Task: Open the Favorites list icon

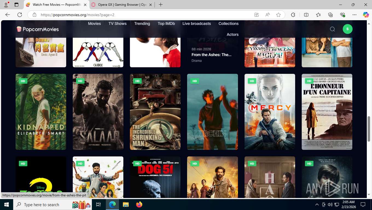Action: point(318,15)
